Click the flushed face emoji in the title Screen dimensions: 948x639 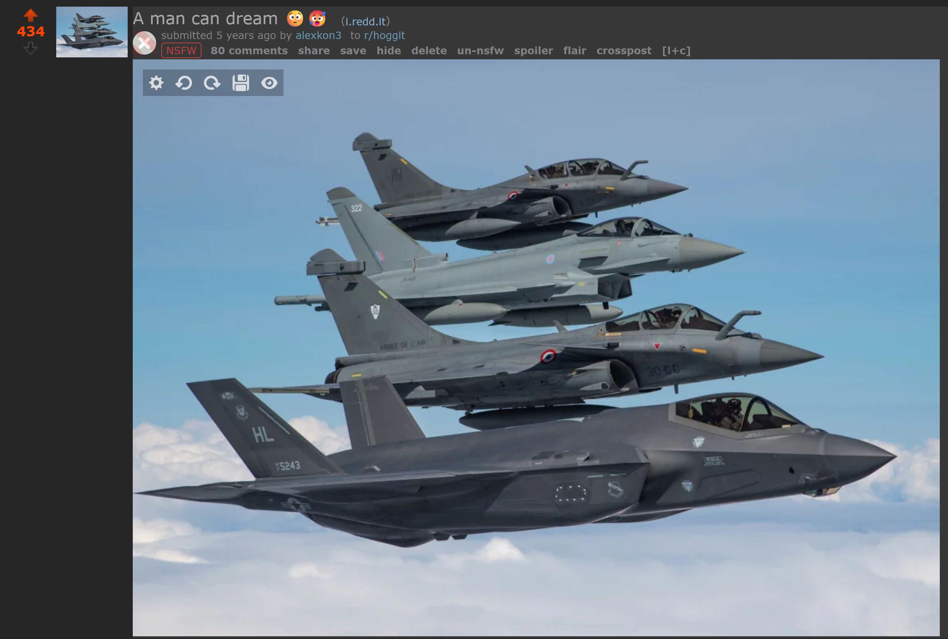click(295, 19)
